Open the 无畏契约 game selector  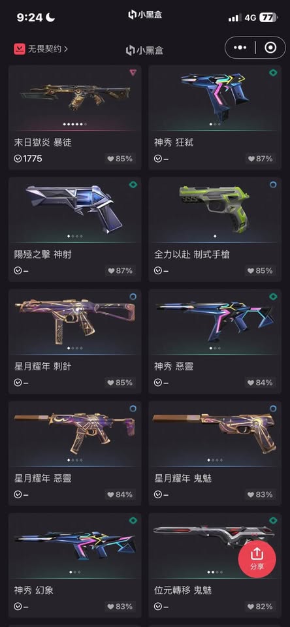(x=40, y=49)
